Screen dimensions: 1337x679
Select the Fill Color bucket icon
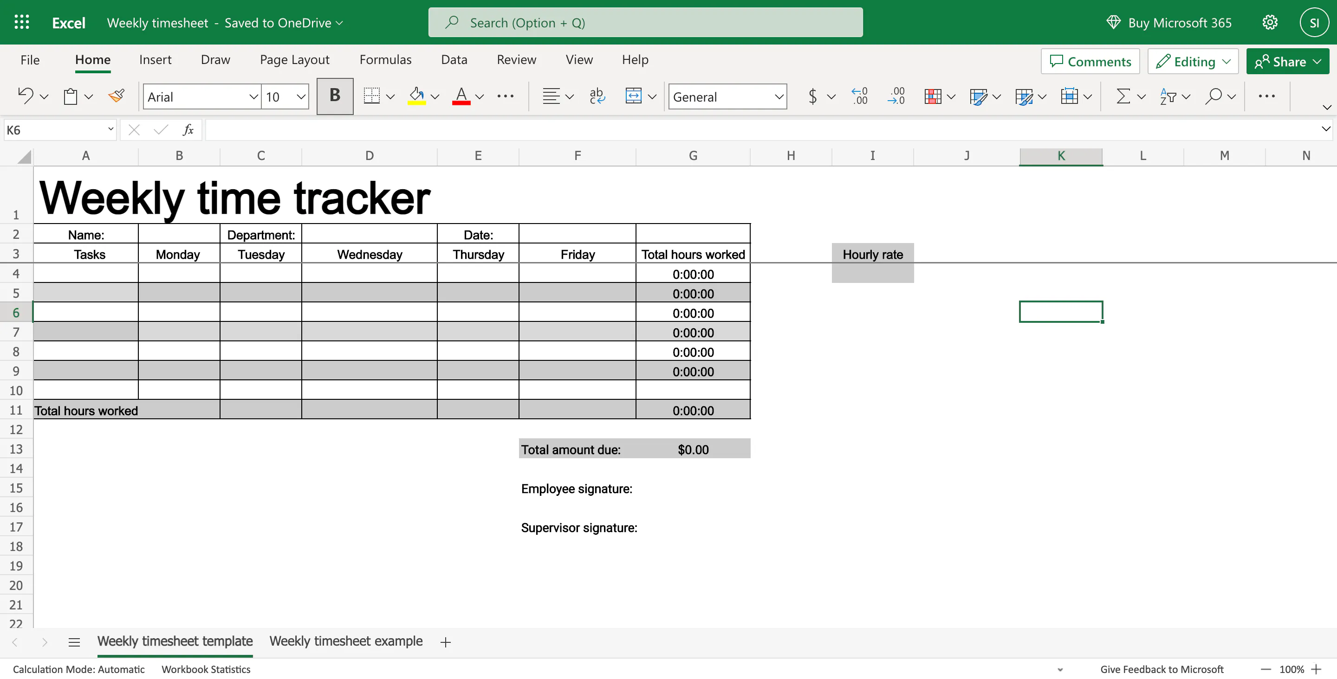click(x=416, y=96)
